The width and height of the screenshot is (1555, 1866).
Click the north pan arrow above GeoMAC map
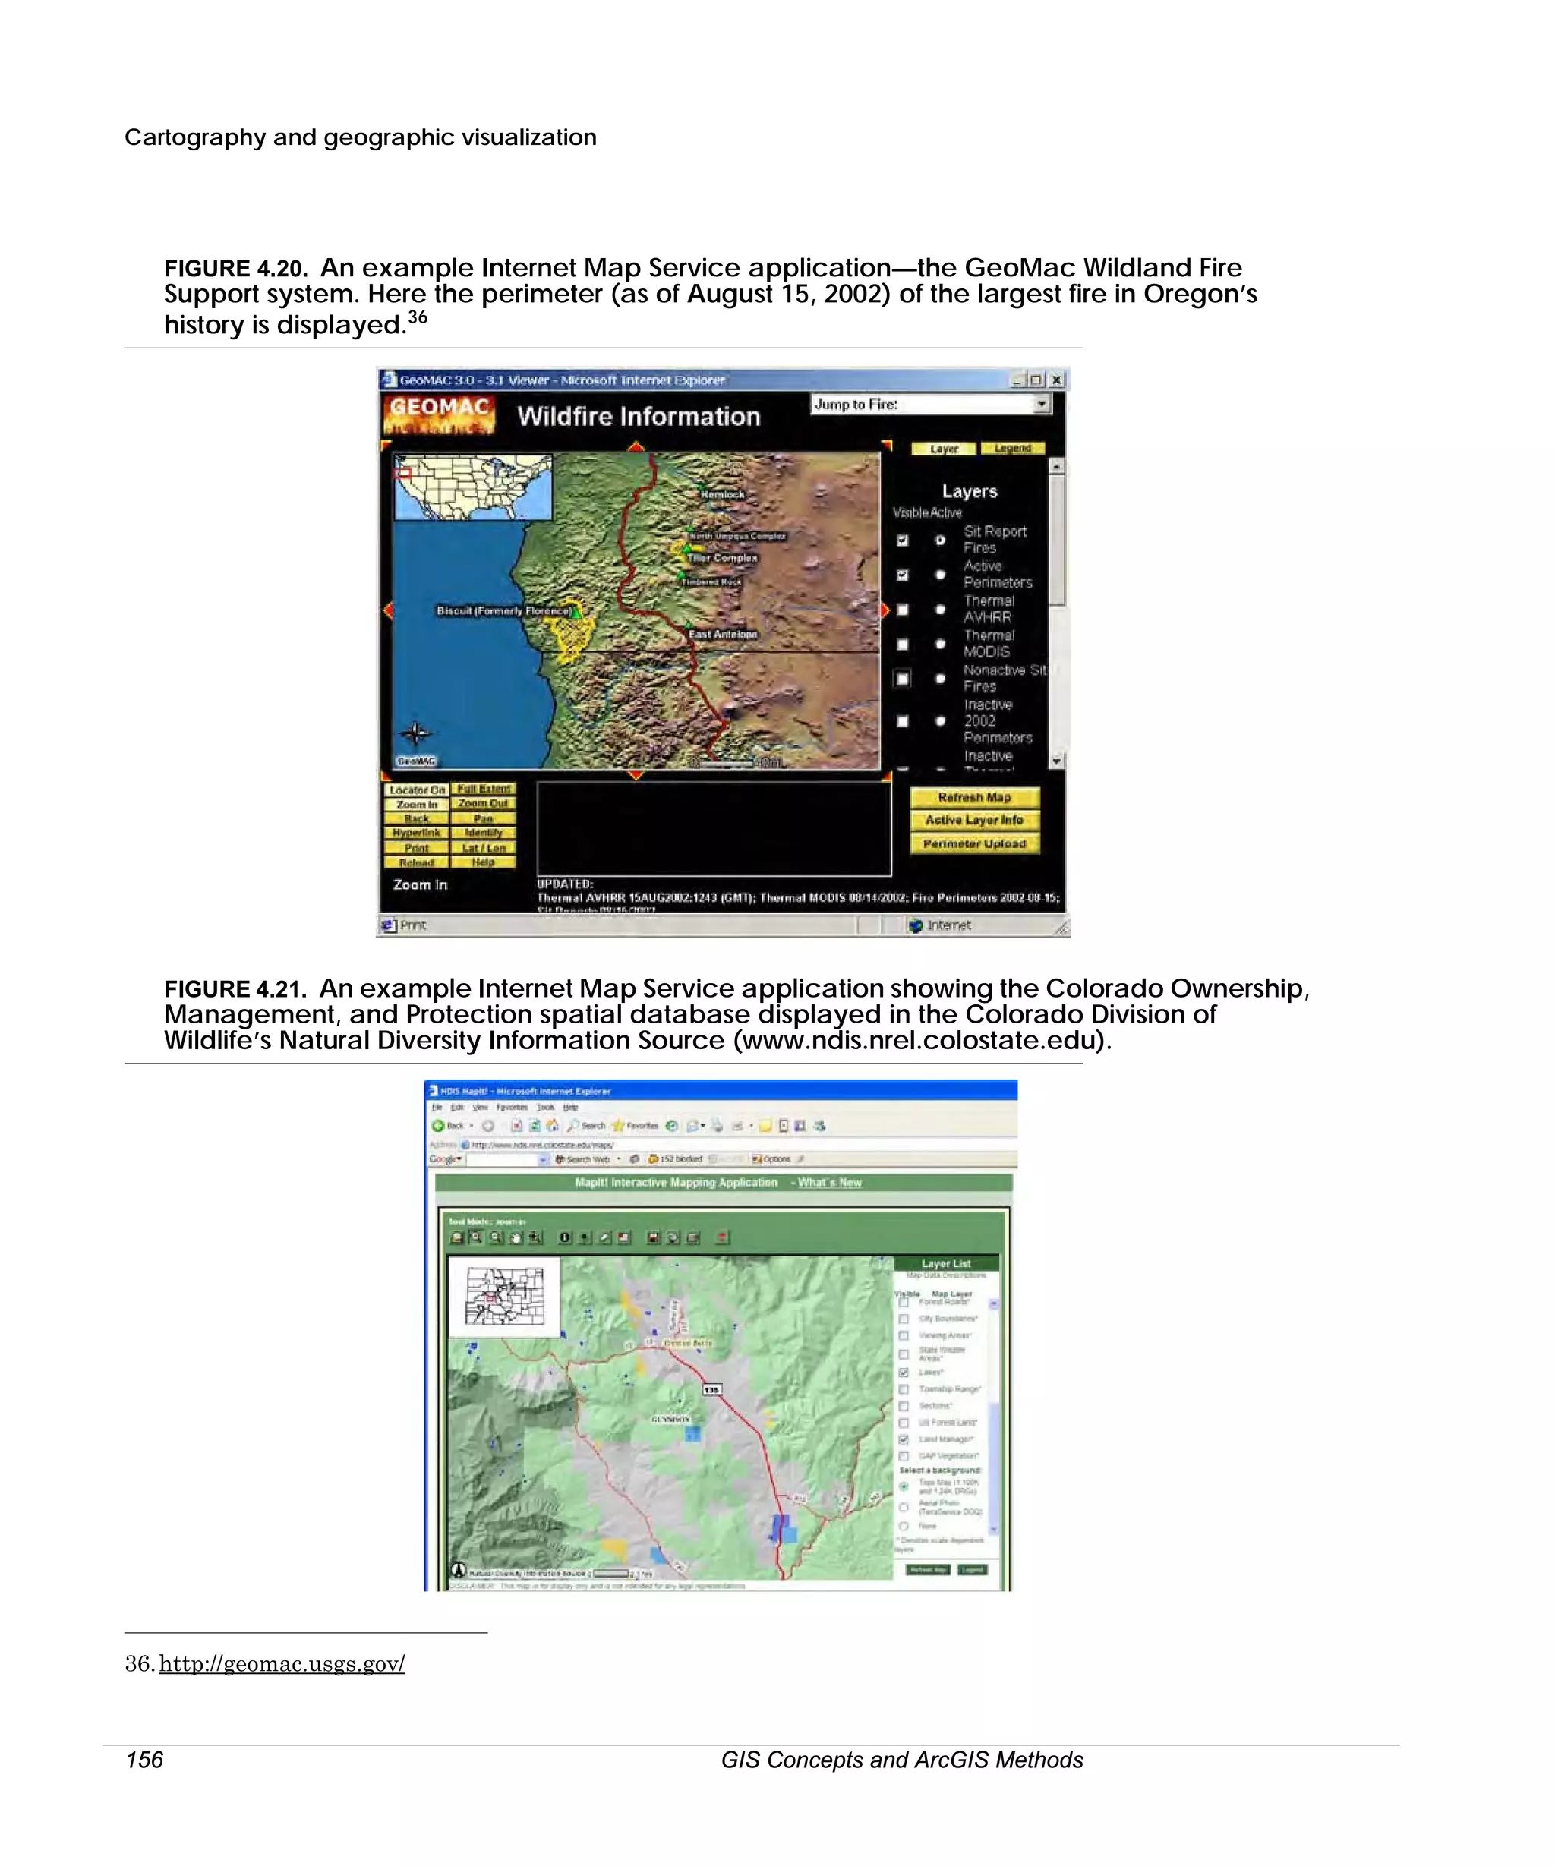636,448
